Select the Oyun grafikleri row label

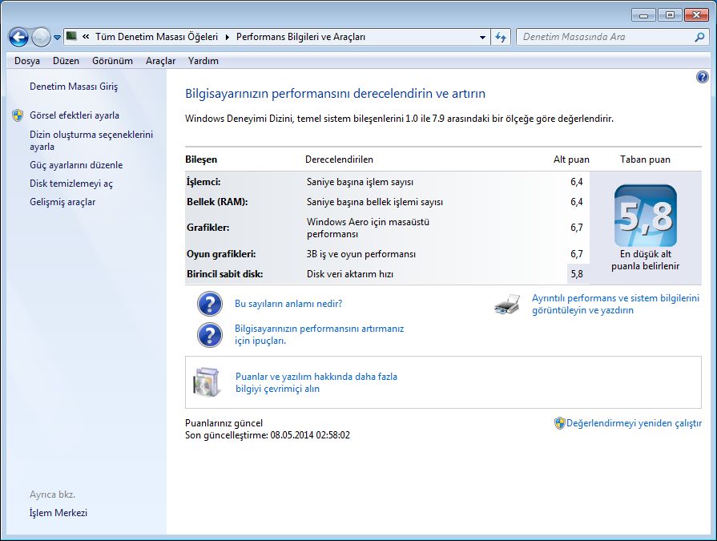pyautogui.click(x=221, y=254)
